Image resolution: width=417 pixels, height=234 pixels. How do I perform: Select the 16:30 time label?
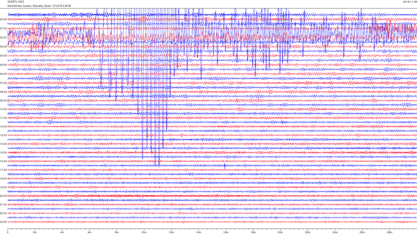coord(3,161)
